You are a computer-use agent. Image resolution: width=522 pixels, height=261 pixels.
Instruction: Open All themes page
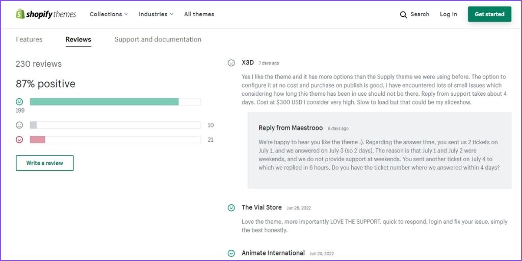199,14
